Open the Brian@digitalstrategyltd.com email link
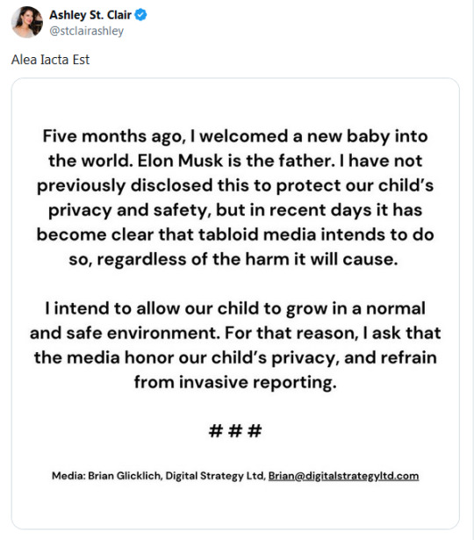This screenshot has width=474, height=540. tap(343, 476)
